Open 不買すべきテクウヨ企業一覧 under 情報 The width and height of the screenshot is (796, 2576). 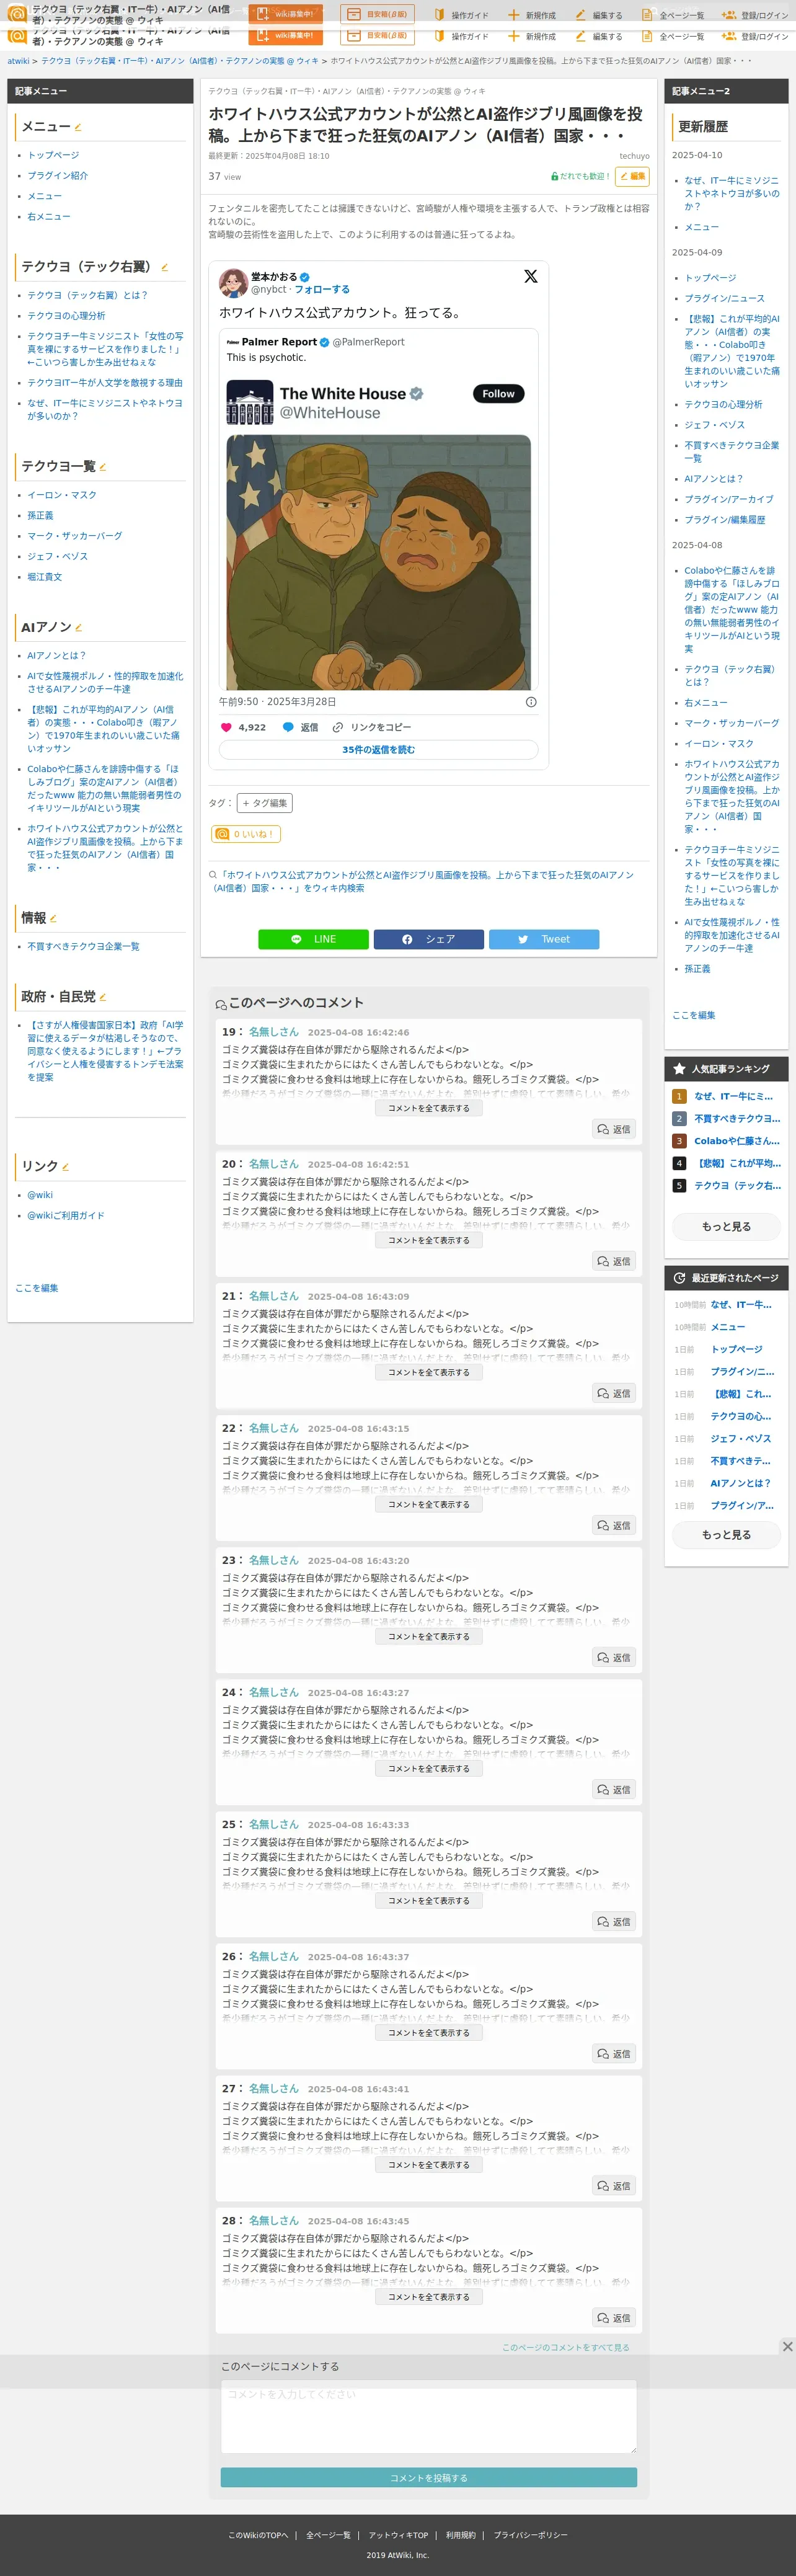click(x=83, y=946)
